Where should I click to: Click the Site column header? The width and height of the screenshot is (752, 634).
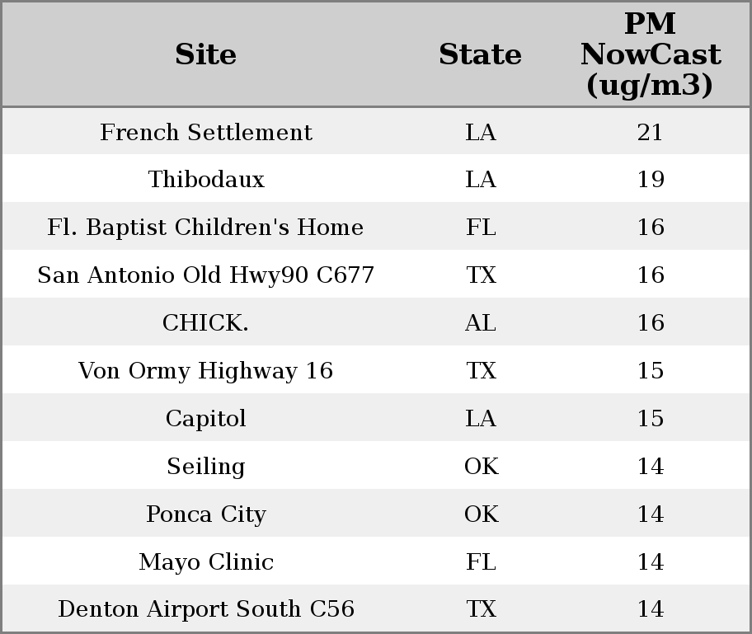point(205,54)
